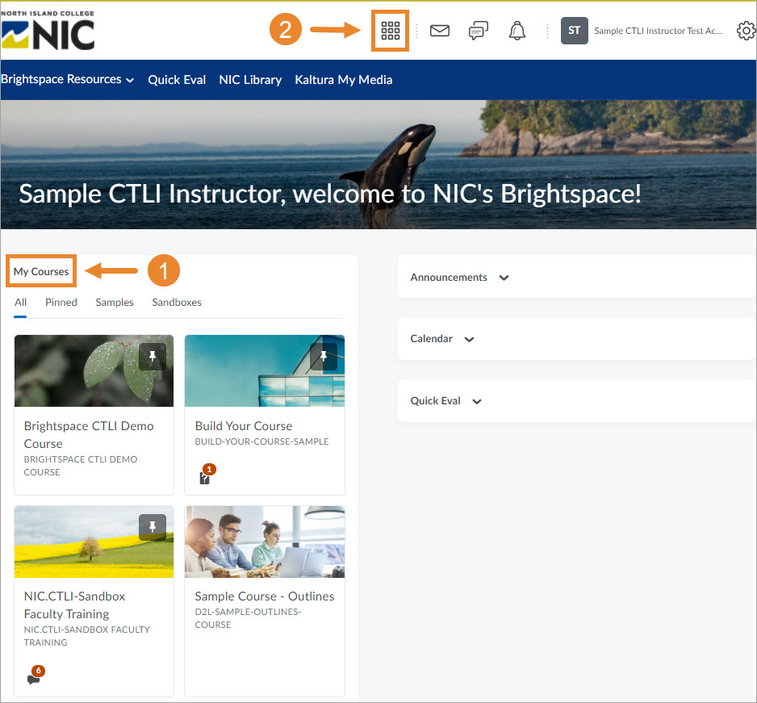The width and height of the screenshot is (757, 703).
Task: Open the message alerts envelope icon
Action: (439, 31)
